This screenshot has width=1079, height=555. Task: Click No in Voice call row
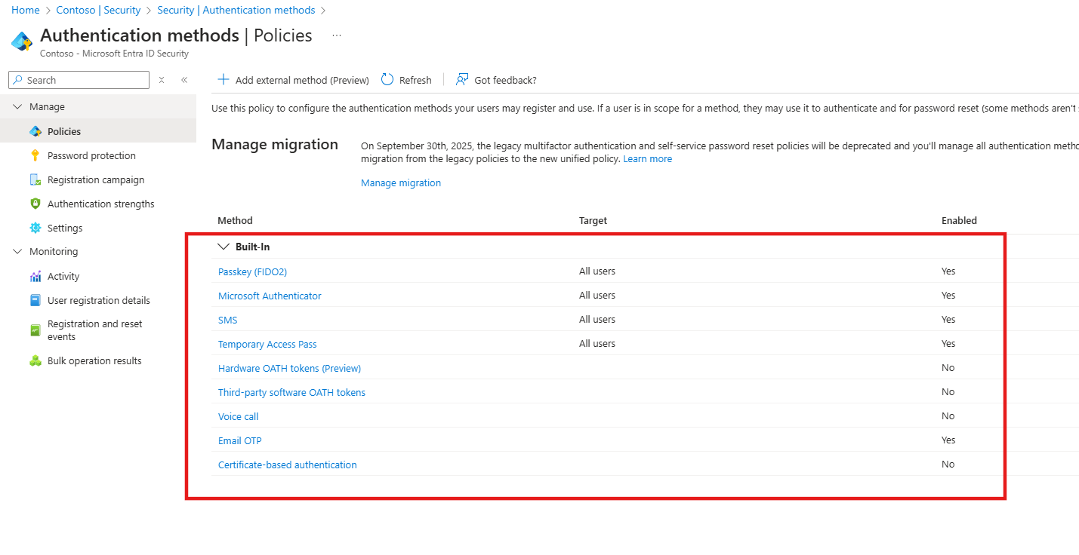point(948,415)
